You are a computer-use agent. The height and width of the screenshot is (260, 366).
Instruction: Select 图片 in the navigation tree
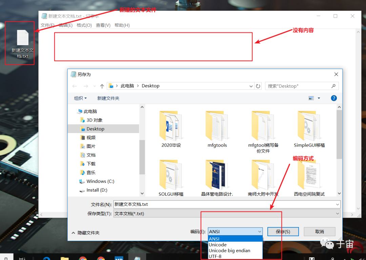91,146
